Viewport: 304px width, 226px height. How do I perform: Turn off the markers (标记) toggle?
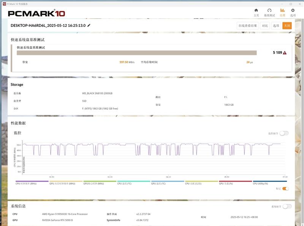pos(285,189)
